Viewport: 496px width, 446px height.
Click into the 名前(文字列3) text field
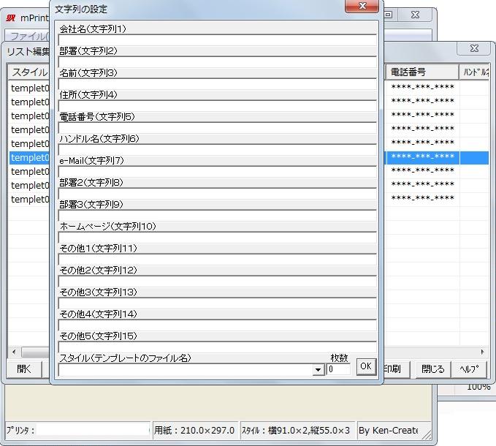217,84
